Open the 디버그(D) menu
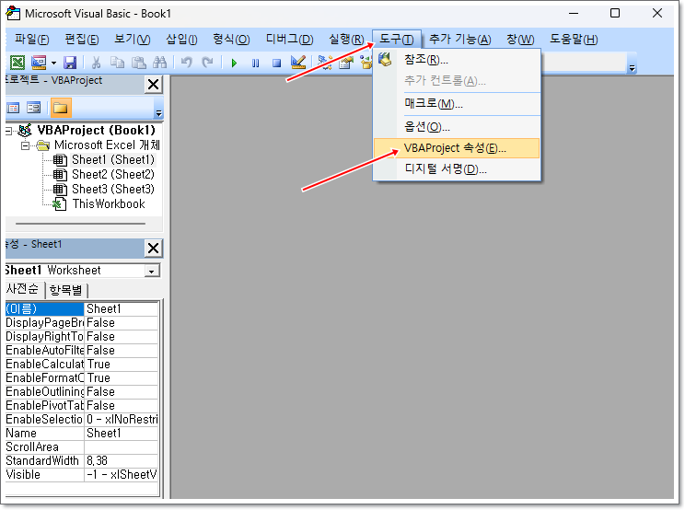 pos(290,40)
